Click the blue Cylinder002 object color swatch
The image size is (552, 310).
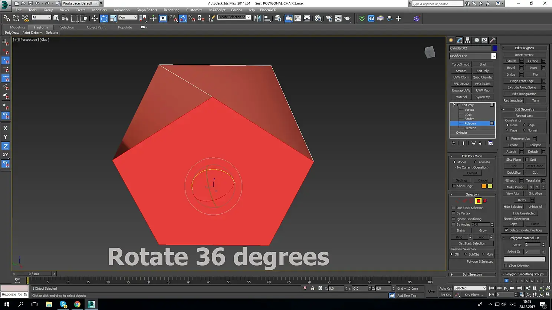(495, 48)
